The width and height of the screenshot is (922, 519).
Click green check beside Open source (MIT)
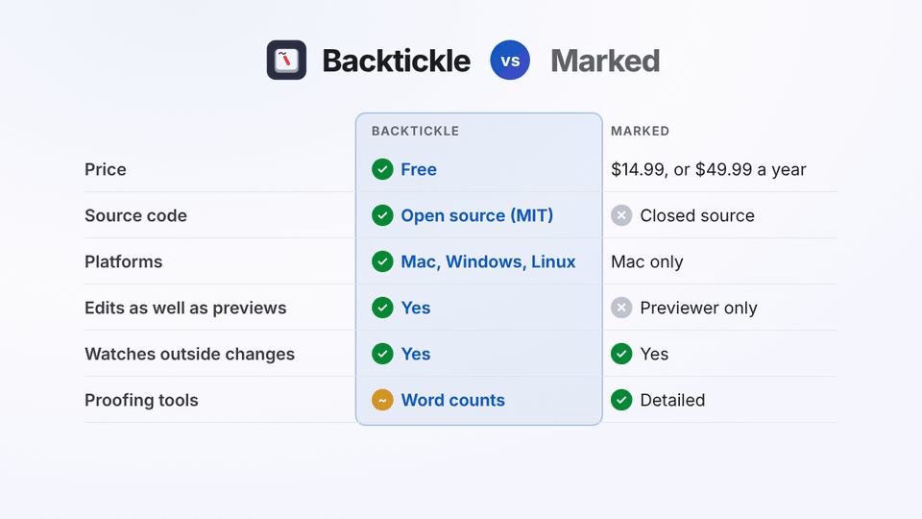pyautogui.click(x=382, y=215)
